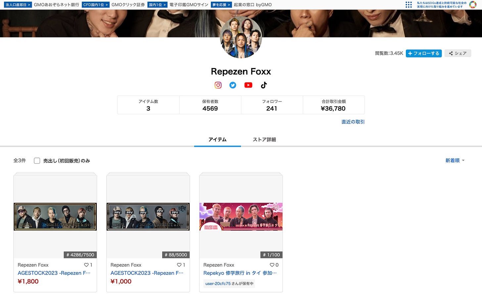This screenshot has width=482, height=301.
Task: Click the 夢を応援 blue tag
Action: click(221, 5)
